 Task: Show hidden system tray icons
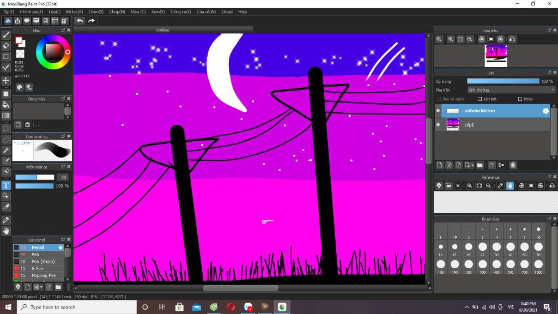[x=466, y=307]
